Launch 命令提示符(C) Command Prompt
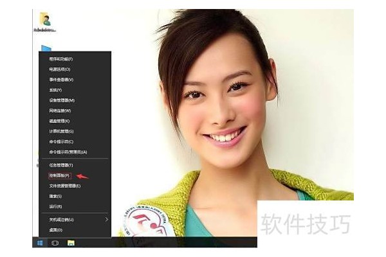Screen dimensions: 386x257 (x=75, y=141)
